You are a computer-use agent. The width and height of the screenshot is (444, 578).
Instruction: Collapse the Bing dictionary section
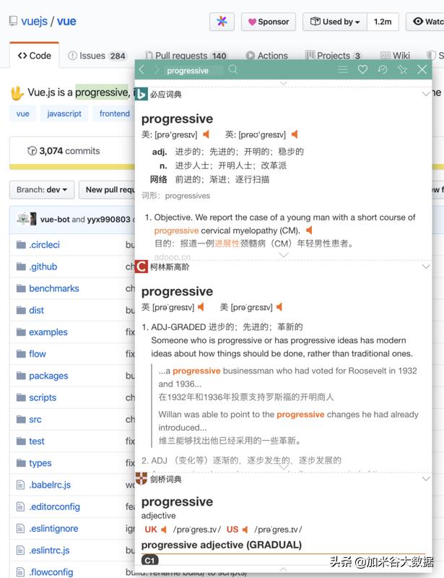pyautogui.click(x=426, y=94)
